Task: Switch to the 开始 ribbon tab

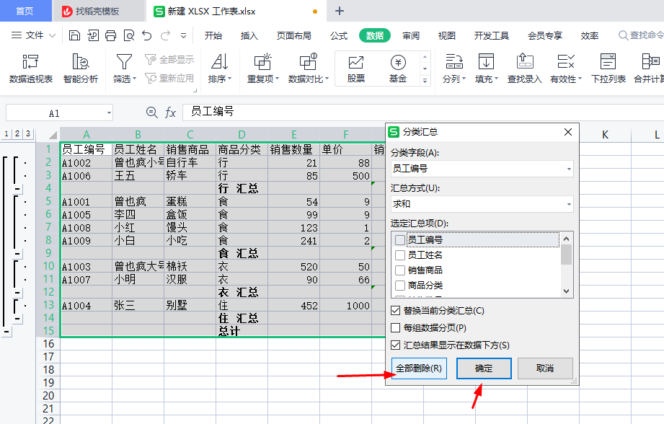Action: 213,35
